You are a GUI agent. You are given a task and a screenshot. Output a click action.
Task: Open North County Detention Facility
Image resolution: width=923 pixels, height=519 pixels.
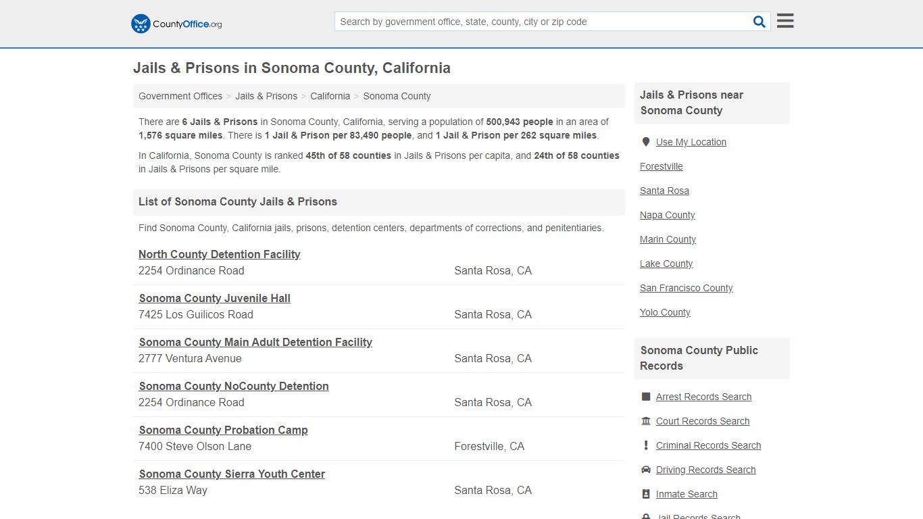(x=220, y=254)
